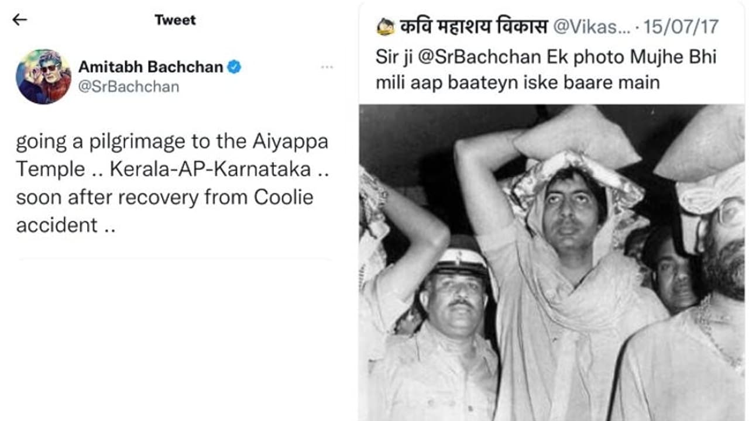This screenshot has height=421, width=749.
Task: Click the truncated @Vikas handle
Action: 591,27
